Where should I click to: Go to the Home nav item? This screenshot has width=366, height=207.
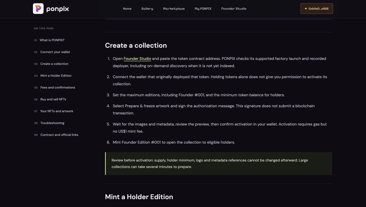click(x=127, y=9)
